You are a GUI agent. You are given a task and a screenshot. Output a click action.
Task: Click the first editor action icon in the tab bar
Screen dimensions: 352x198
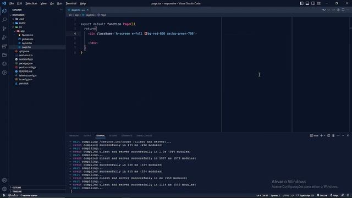(x=324, y=10)
